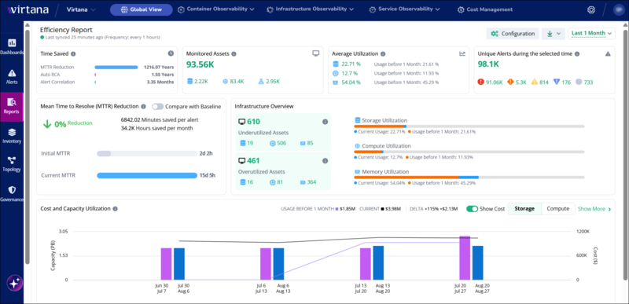The image size is (629, 304).
Task: Switch to the Storage tab
Action: point(524,209)
